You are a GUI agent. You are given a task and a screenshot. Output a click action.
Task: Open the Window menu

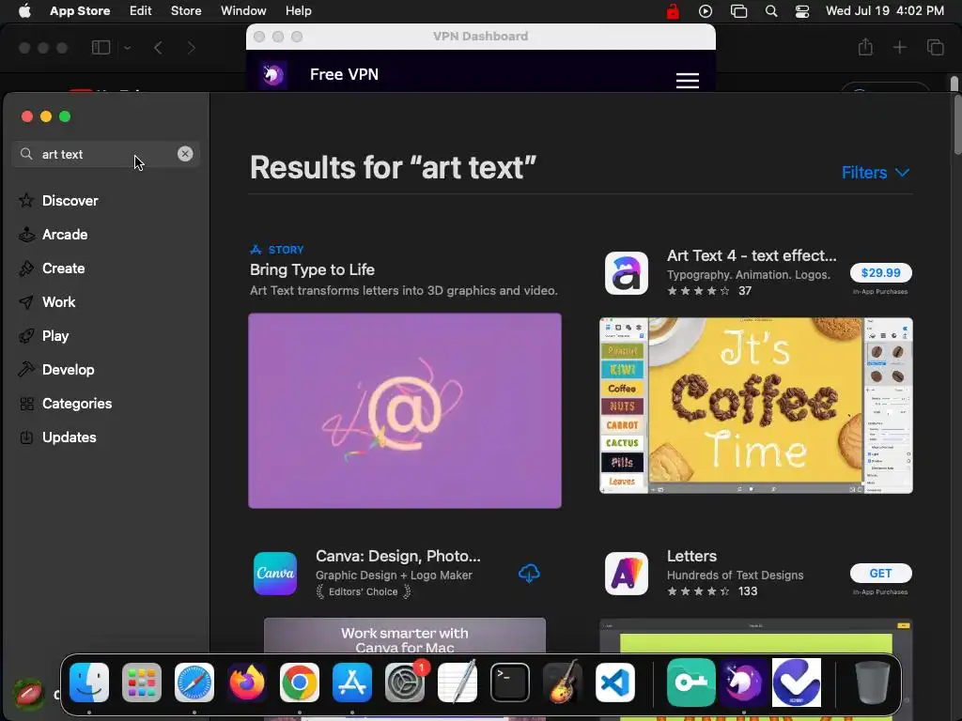point(243,10)
